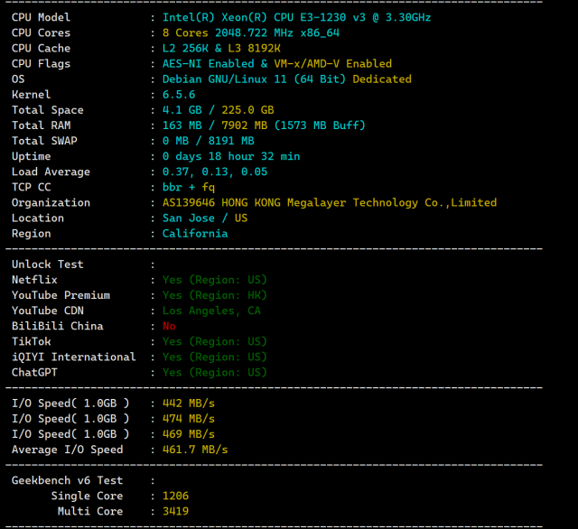This screenshot has width=578, height=529.
Task: Click the I/O speed value 442 MB/s
Action: tap(189, 404)
